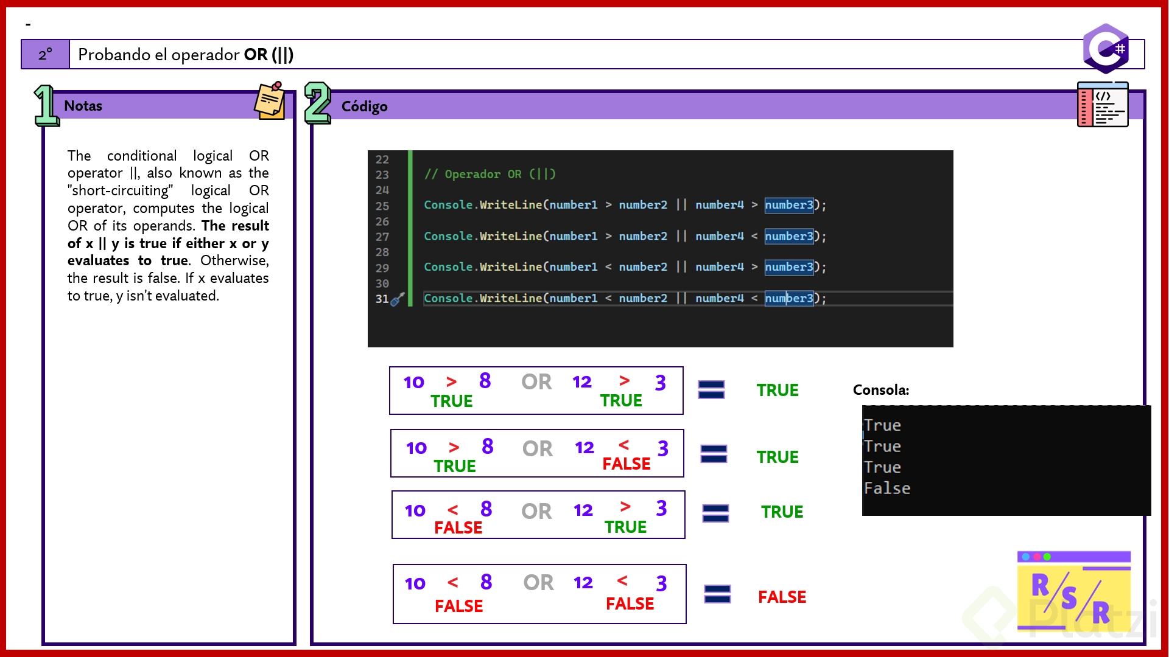Image resolution: width=1169 pixels, height=657 pixels.
Task: Click the screwdriver icon on line 31
Action: pyautogui.click(x=398, y=299)
